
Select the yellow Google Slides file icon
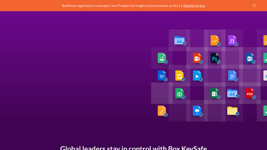[x=180, y=76]
